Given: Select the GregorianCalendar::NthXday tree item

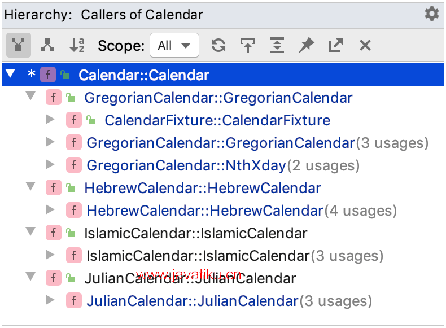Looking at the screenshot, I should coord(186,165).
